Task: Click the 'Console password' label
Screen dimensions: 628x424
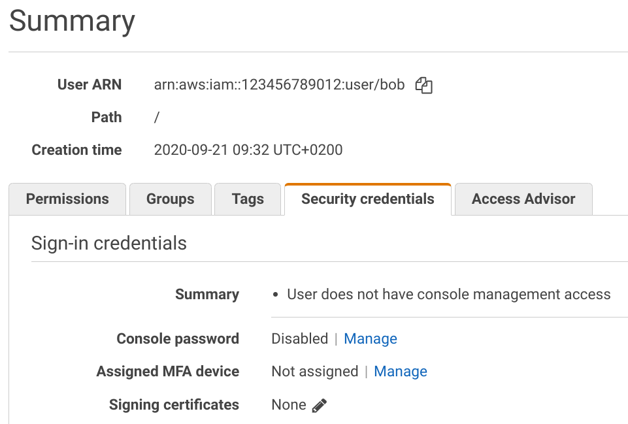Action: (178, 338)
